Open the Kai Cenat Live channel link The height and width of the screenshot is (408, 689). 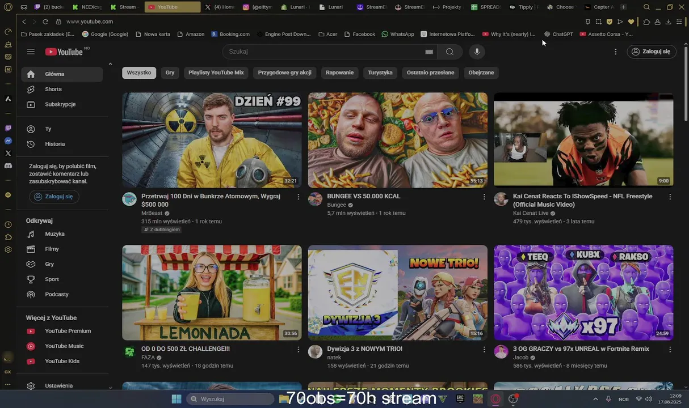coord(531,213)
